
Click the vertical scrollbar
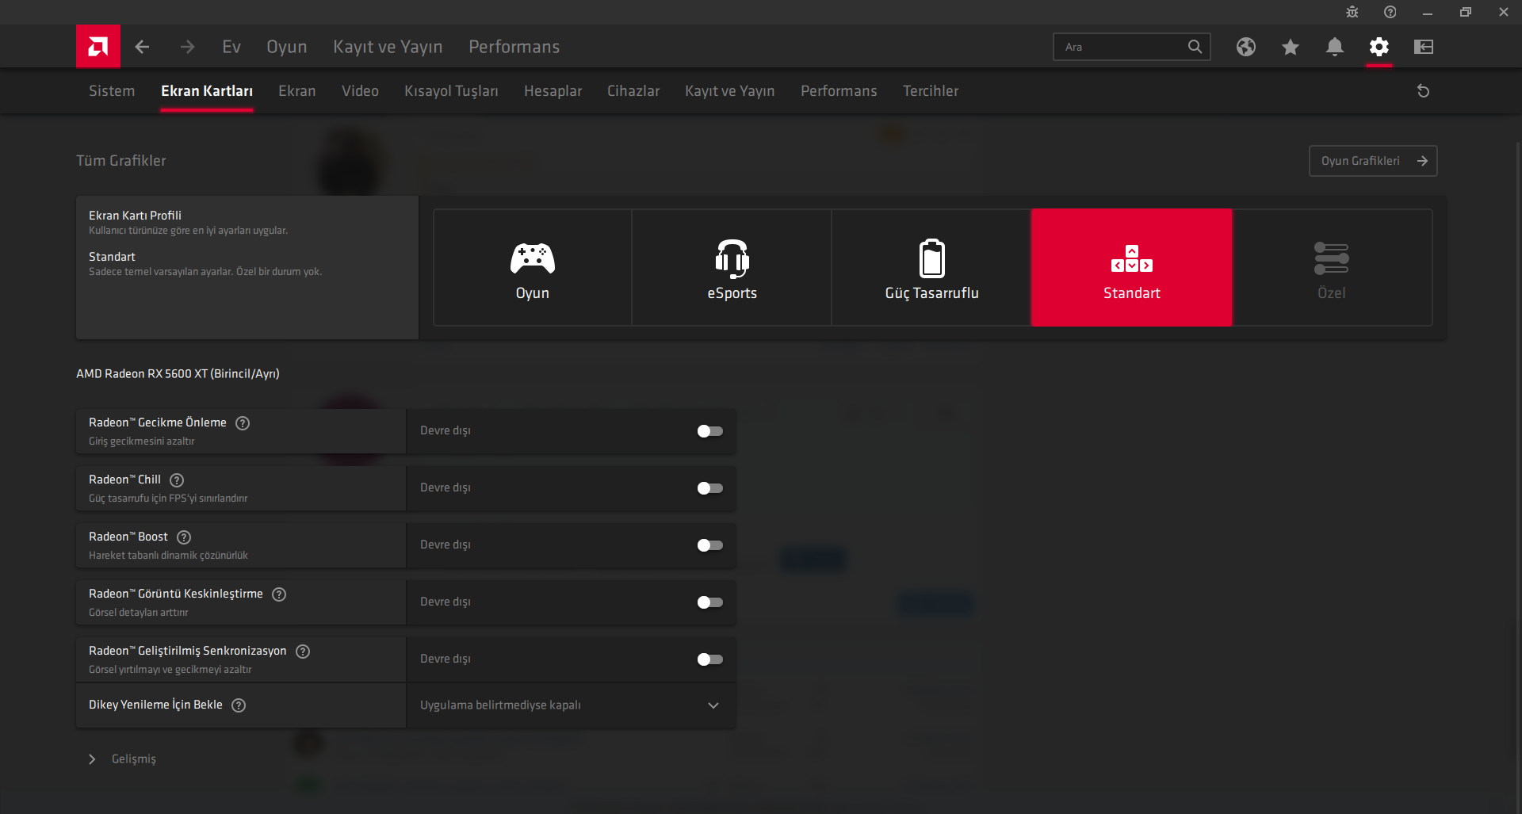1518,476
